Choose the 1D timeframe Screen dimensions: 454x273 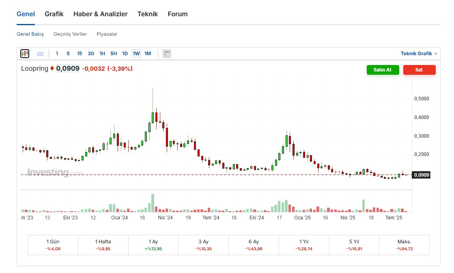[125, 54]
